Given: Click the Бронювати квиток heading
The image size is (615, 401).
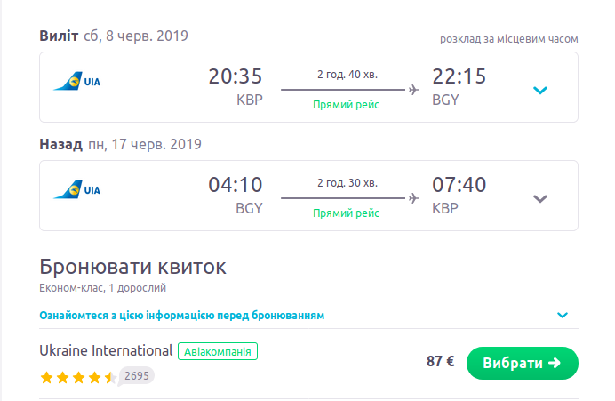Looking at the screenshot, I should click(x=133, y=267).
